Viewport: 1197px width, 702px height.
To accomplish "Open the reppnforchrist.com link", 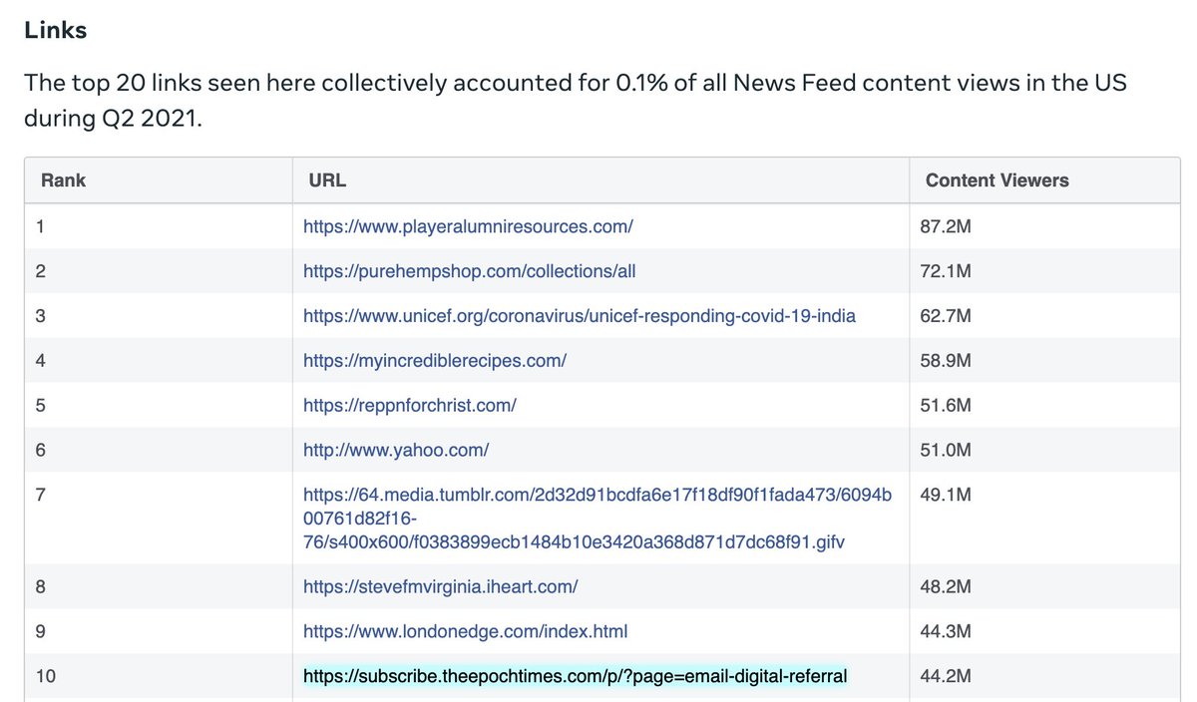I will [410, 405].
